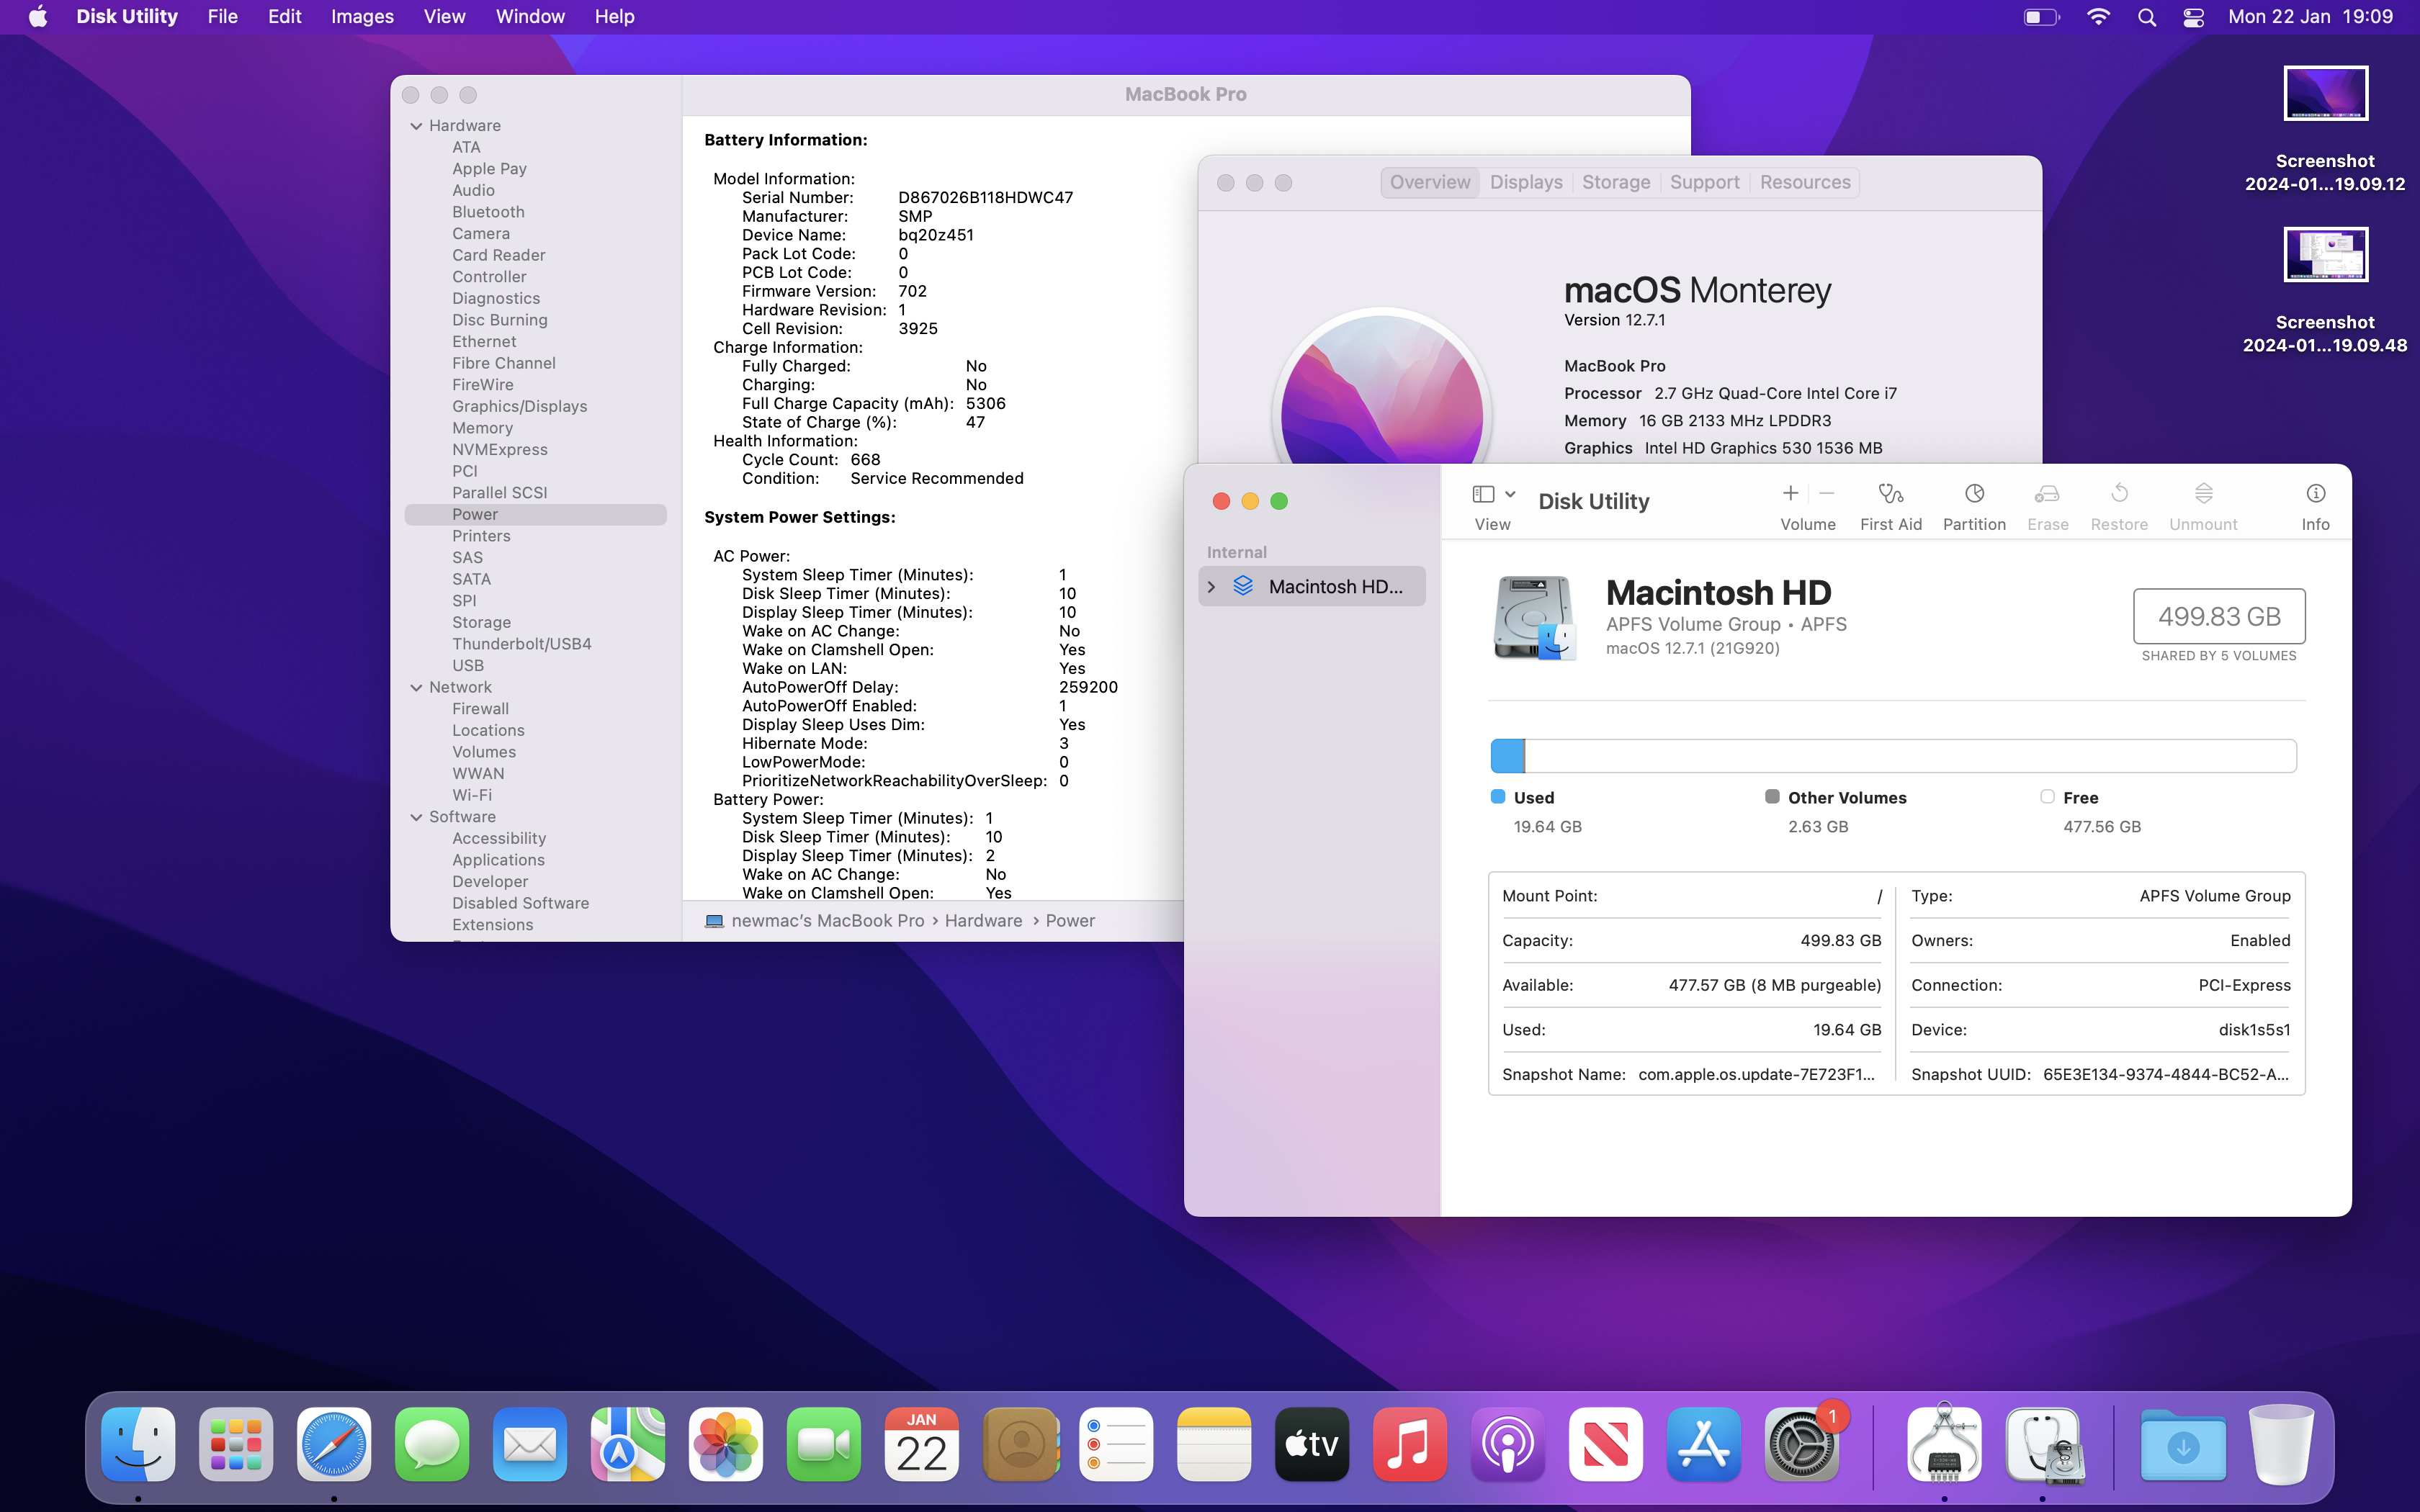The image size is (2420, 1512).
Task: Click the Unmount toolbar icon
Action: pos(2203,494)
